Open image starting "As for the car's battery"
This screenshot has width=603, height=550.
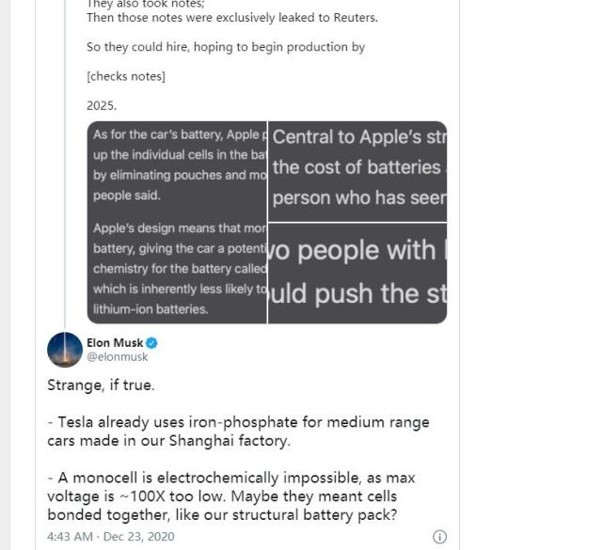pyautogui.click(x=176, y=170)
